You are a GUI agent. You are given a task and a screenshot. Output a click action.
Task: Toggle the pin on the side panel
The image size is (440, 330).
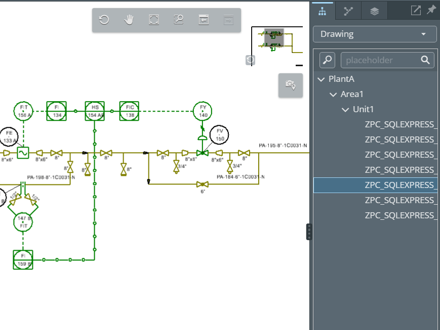click(431, 11)
